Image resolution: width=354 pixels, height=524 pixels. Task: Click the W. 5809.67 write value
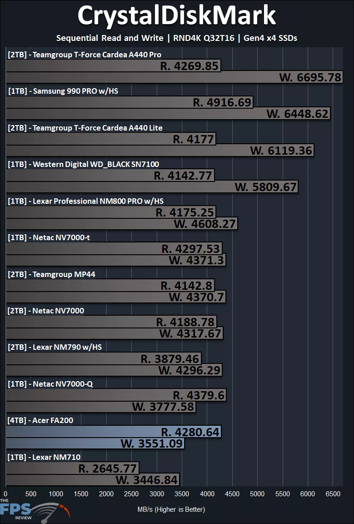coord(266,187)
